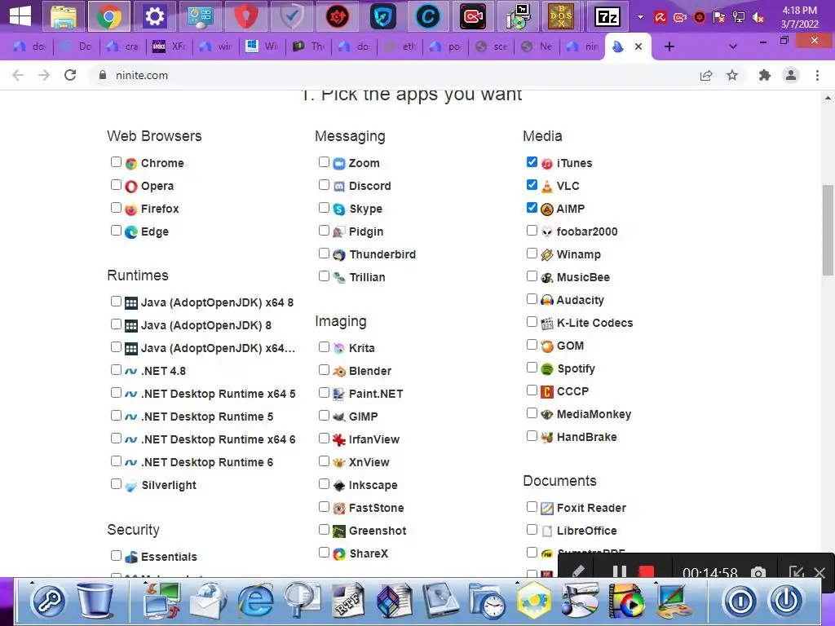Click the K-Lite Codecs label
Image resolution: width=835 pixels, height=626 pixels.
point(594,323)
